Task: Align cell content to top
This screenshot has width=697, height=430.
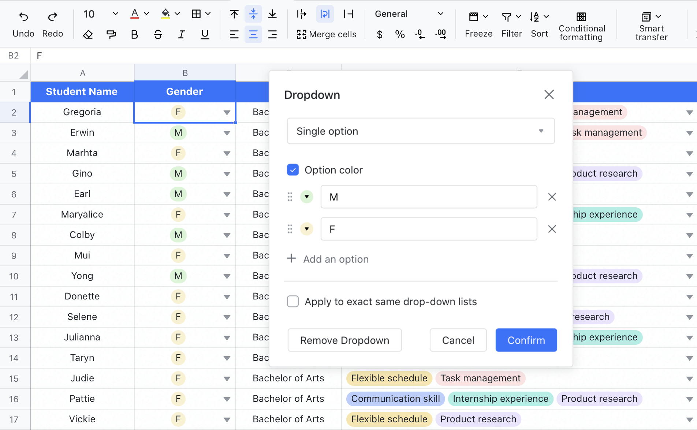Action: click(234, 14)
